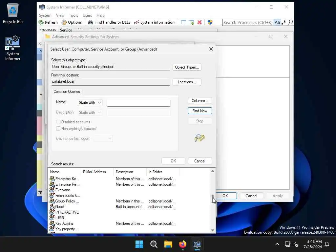Click the Refresh toolbar icon in System Informer
The width and height of the screenshot is (336, 252).
41,22
